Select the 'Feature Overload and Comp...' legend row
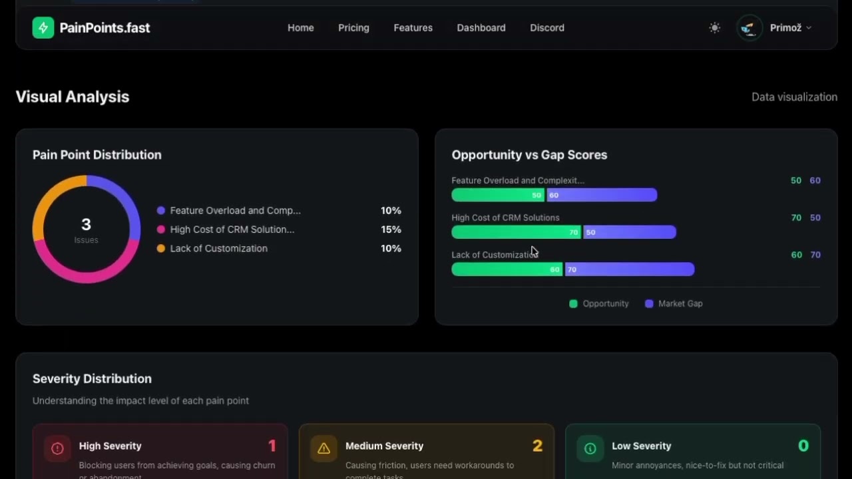852x479 pixels. click(x=279, y=210)
